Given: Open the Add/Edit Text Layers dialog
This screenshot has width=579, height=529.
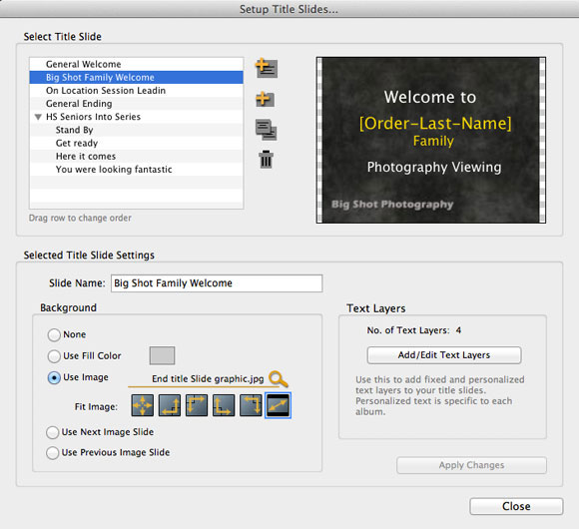Looking at the screenshot, I should (x=444, y=355).
